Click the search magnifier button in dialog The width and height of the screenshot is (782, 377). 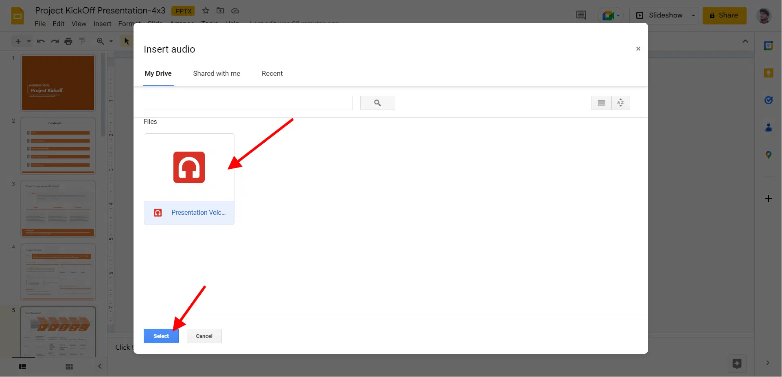pos(377,103)
